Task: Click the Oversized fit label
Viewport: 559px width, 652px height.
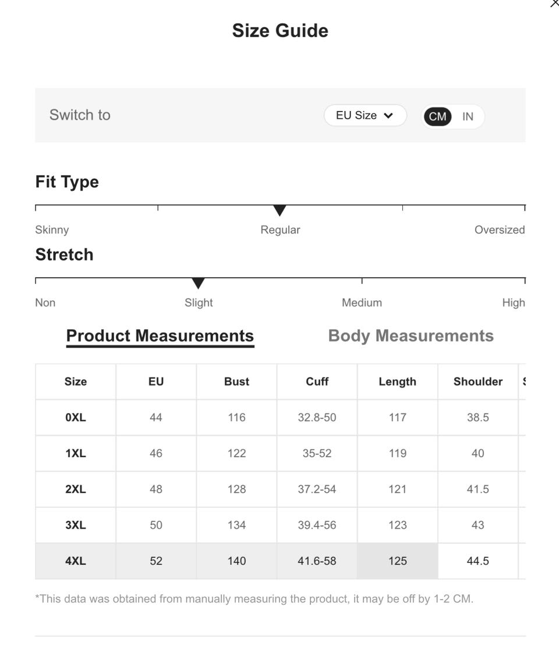Action: coord(499,230)
